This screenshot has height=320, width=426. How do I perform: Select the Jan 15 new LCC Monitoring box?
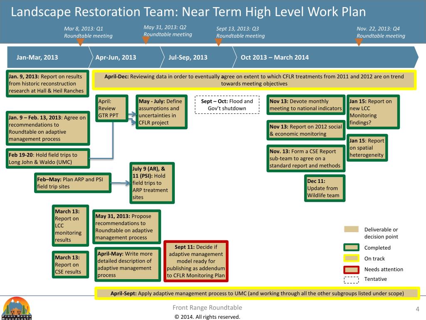click(373, 112)
